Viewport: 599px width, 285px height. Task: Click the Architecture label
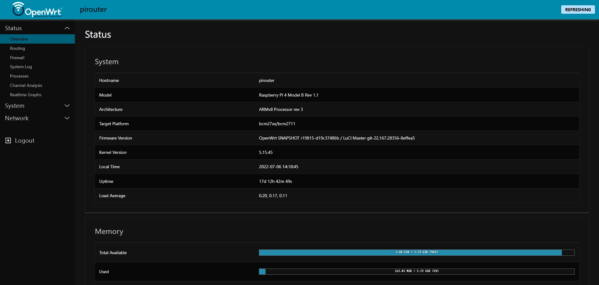(111, 109)
